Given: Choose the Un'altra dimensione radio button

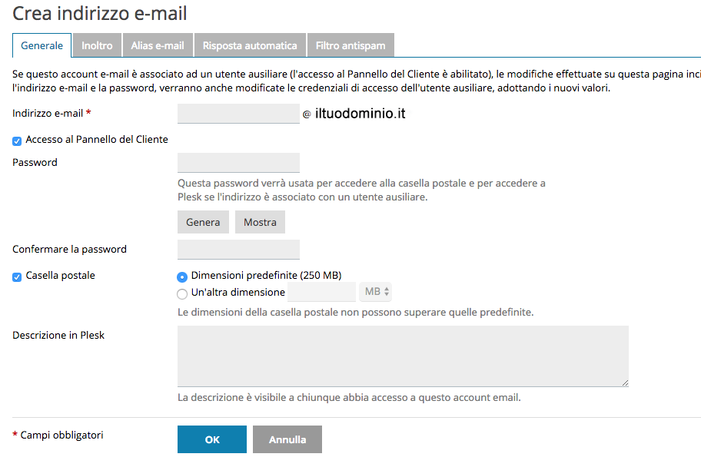Looking at the screenshot, I should (x=182, y=293).
